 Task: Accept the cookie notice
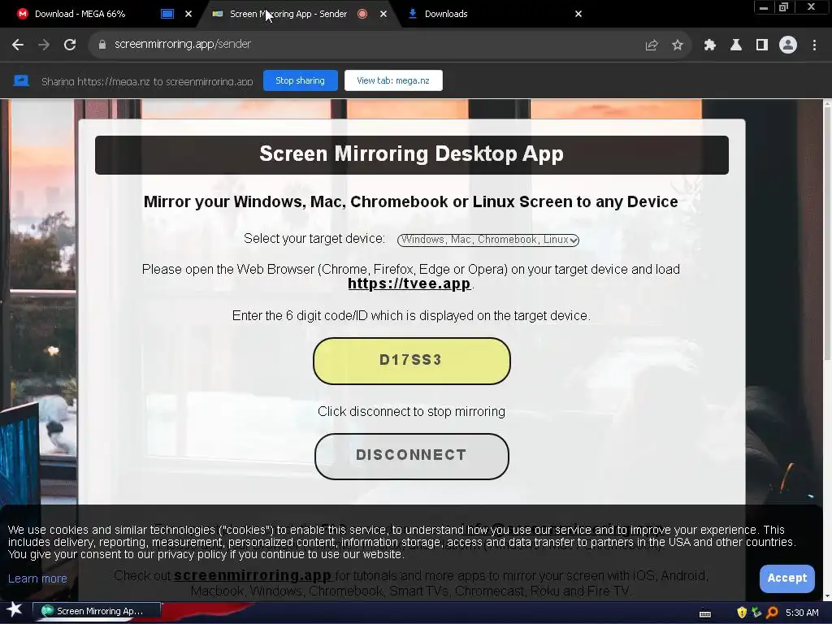786,578
